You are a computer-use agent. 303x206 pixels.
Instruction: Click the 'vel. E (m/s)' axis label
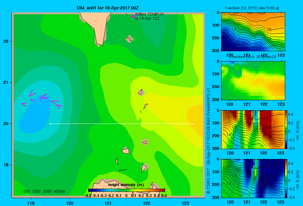click(x=298, y=180)
